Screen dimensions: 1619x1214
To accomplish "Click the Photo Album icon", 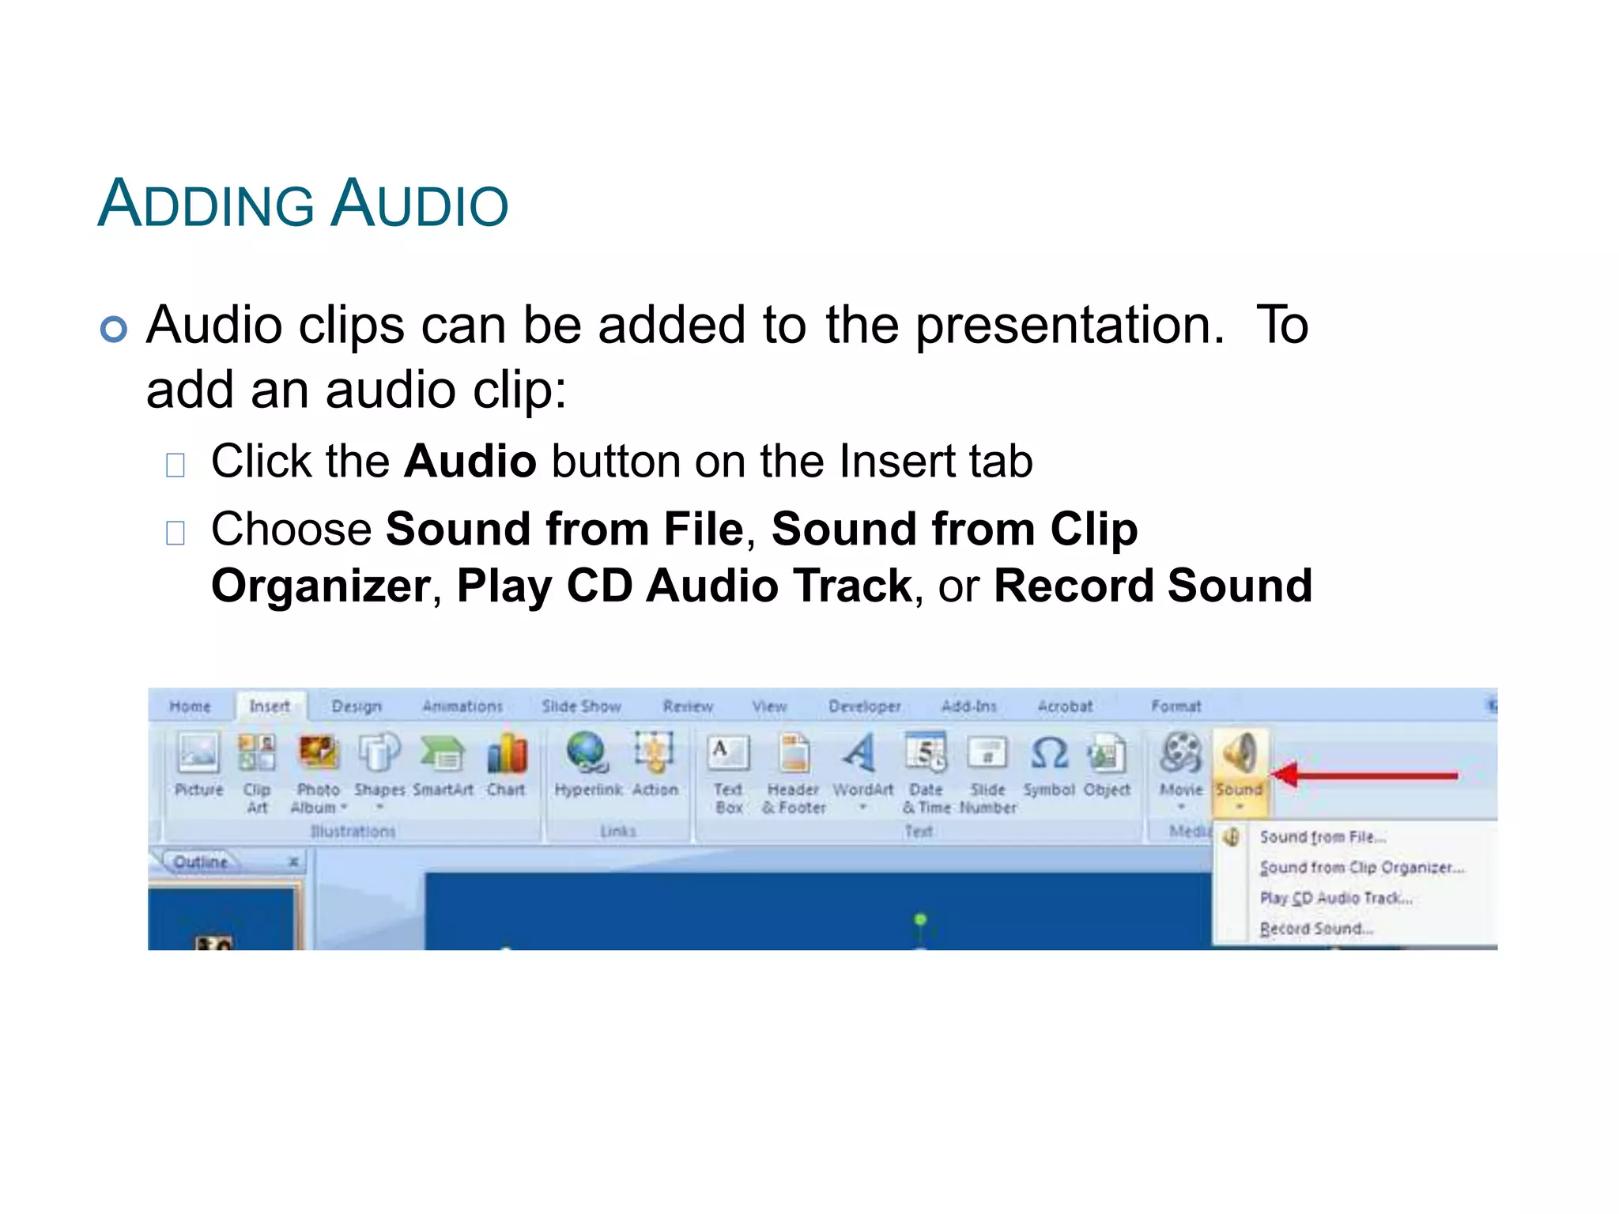I will pyautogui.click(x=318, y=752).
